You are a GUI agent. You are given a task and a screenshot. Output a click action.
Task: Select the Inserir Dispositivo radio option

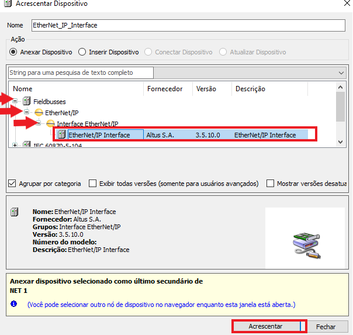coord(82,52)
